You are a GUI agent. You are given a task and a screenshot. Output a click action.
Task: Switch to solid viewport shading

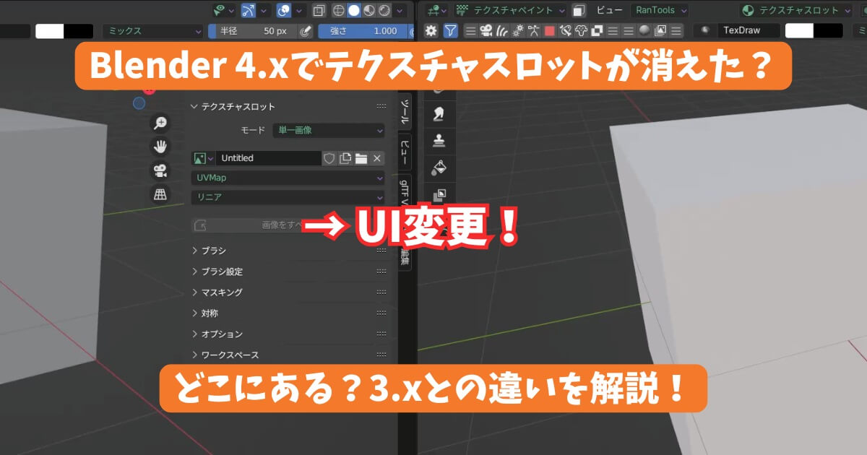click(354, 10)
